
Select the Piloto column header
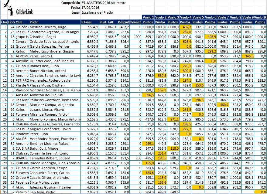55,22
